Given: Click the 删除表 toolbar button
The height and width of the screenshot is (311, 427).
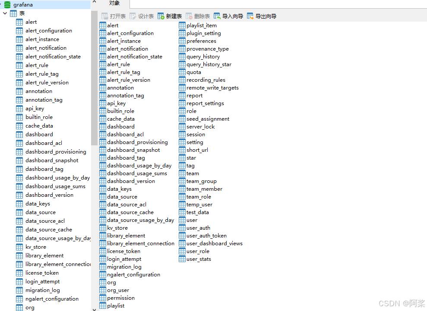Looking at the screenshot, I should tap(198, 16).
